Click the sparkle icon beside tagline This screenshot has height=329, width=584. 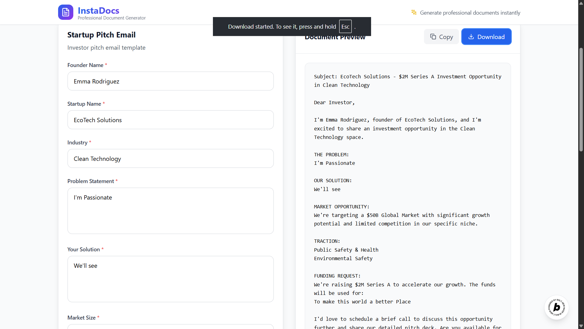click(414, 12)
